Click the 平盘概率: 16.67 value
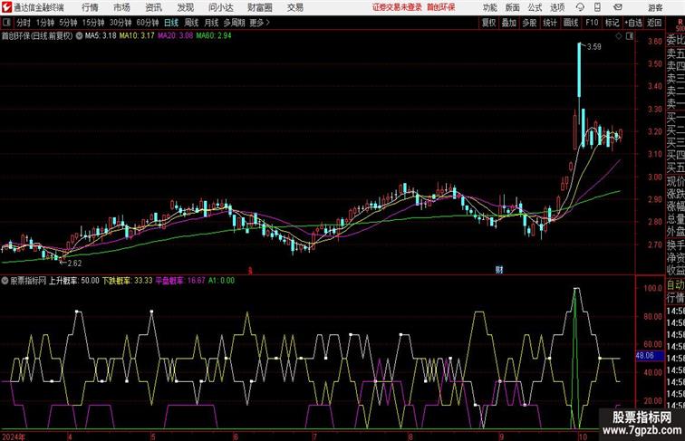Image resolution: width=685 pixels, height=441 pixels. (180, 281)
